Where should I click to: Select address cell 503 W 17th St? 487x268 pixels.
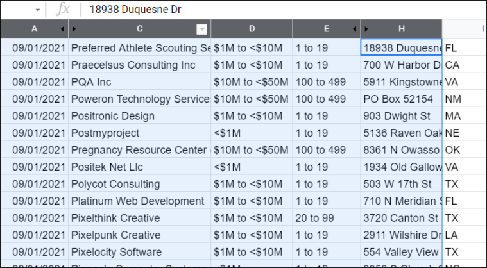click(x=401, y=184)
